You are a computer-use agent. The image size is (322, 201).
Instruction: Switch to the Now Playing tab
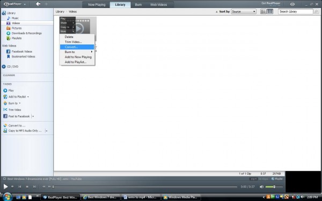pyautogui.click(x=97, y=4)
